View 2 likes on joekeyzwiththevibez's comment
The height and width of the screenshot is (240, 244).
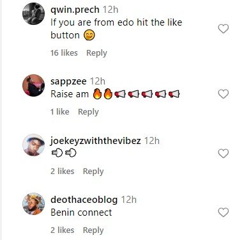63,171
